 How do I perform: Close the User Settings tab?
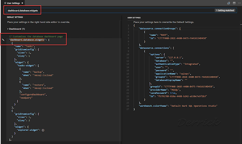point(22,3)
